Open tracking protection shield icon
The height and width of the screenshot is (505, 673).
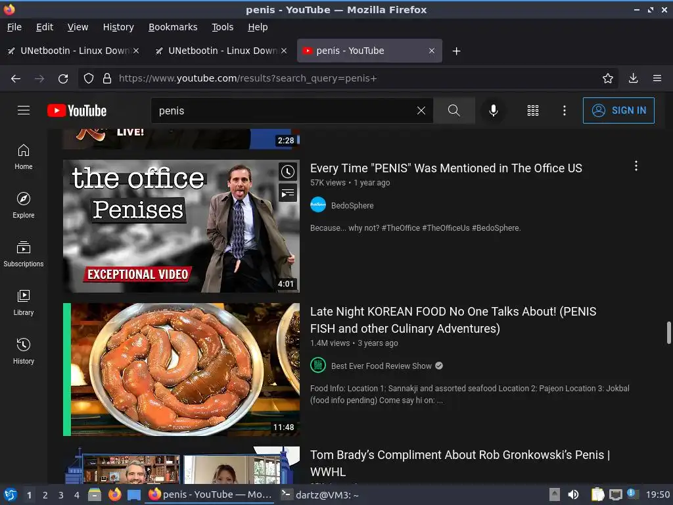coord(89,79)
